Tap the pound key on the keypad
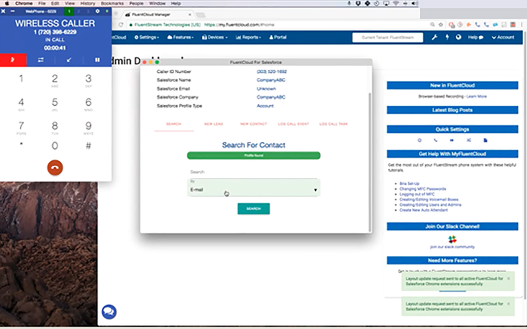This screenshot has height=329, width=527. [88, 146]
